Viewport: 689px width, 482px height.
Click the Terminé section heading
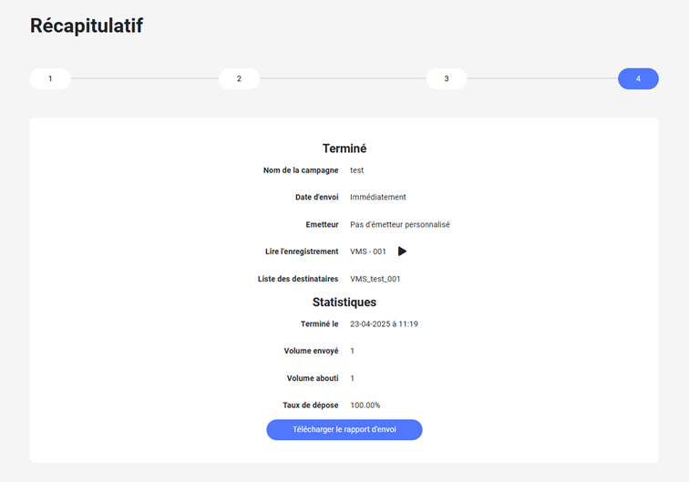[344, 149]
